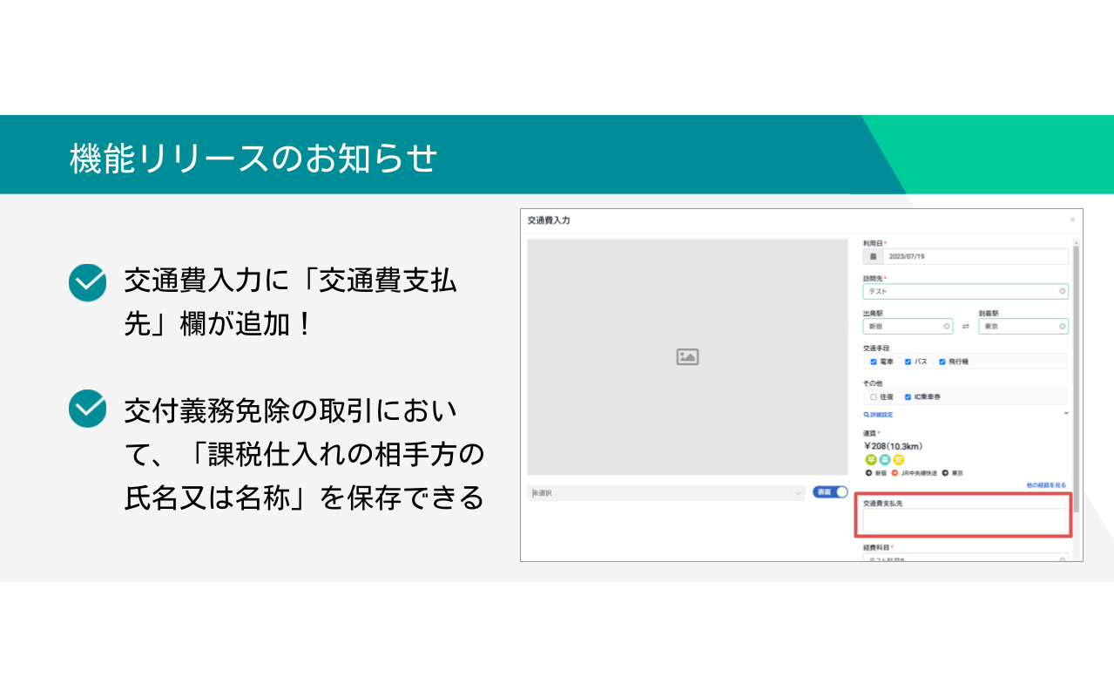
Task: Select the yellow 安 route badge
Action: 898,459
